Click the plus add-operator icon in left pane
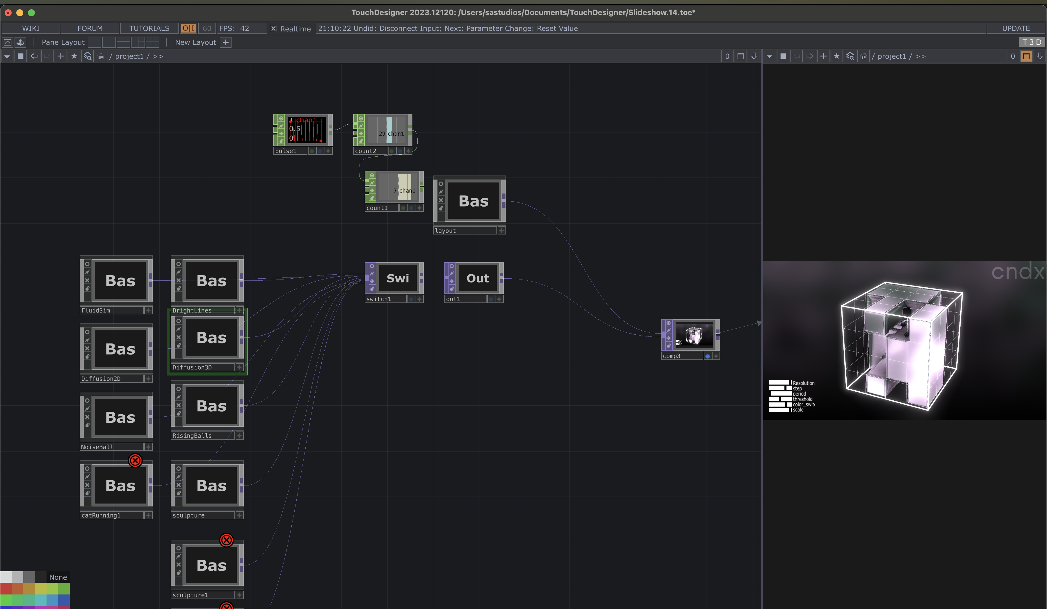 point(61,56)
